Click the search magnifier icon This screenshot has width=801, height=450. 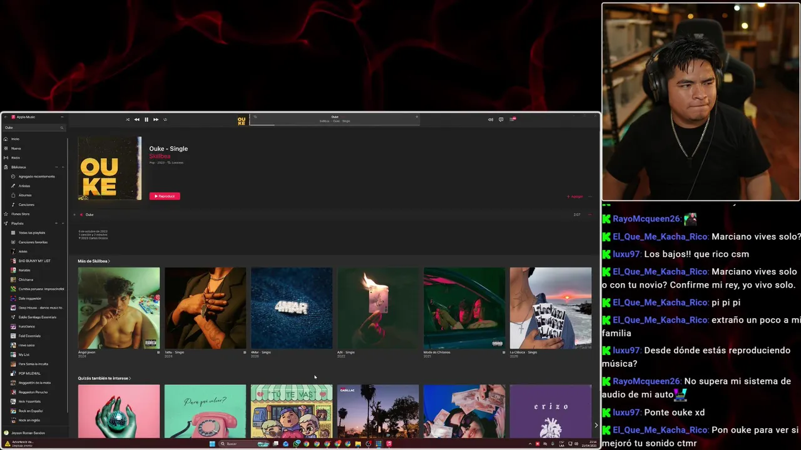[x=62, y=127]
